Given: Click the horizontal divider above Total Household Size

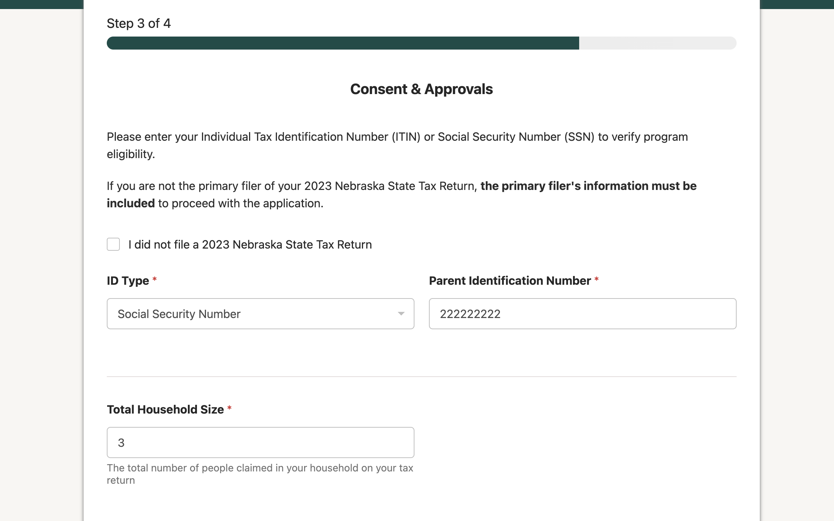Looking at the screenshot, I should click(x=421, y=377).
